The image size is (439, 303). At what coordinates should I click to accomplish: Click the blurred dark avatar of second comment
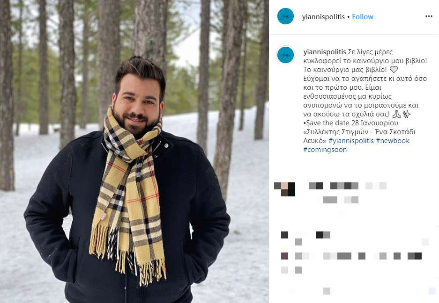click(284, 235)
